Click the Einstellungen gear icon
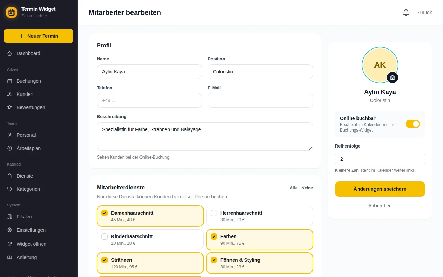The height and width of the screenshot is (277, 443). click(10, 230)
